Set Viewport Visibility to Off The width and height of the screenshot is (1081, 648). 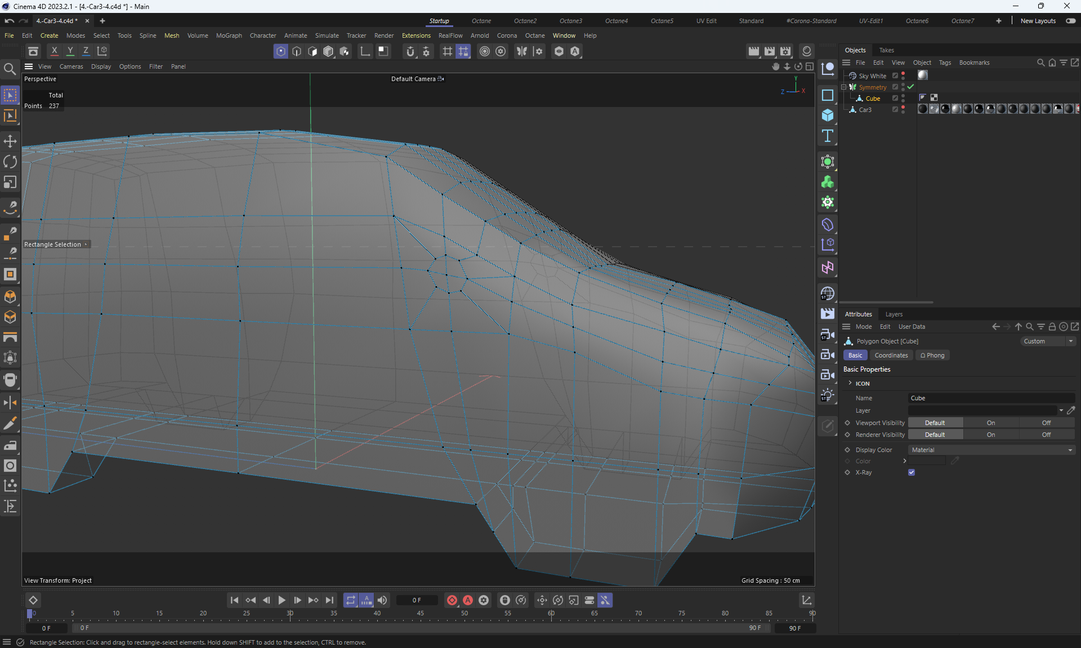[1046, 423]
